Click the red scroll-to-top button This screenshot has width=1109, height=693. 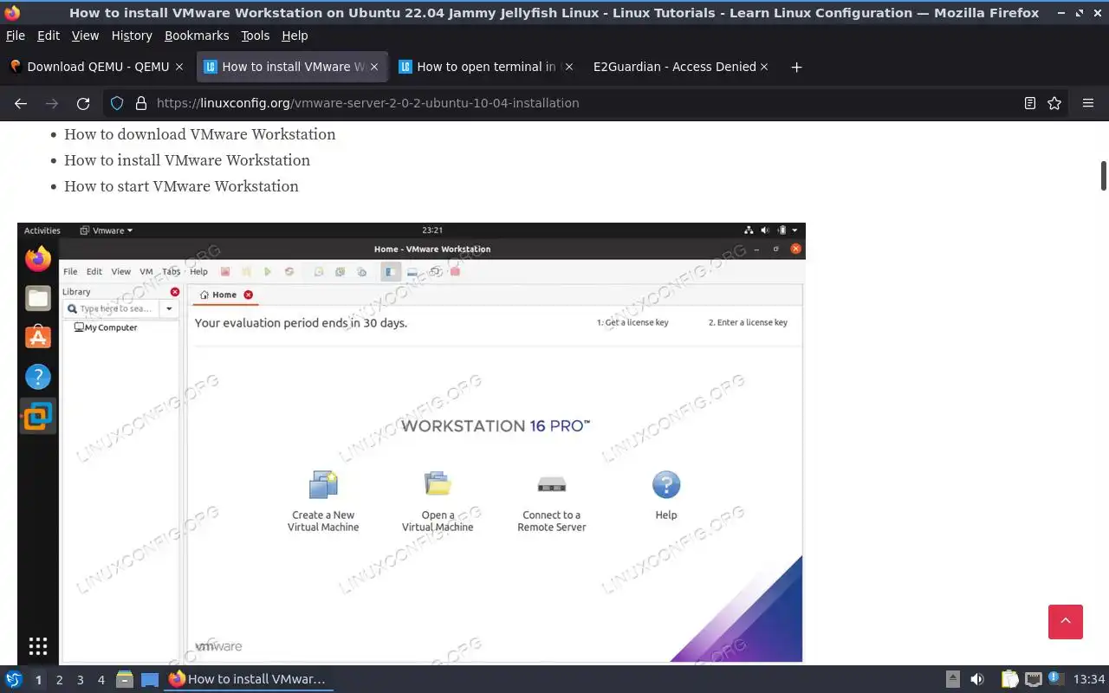click(1066, 622)
